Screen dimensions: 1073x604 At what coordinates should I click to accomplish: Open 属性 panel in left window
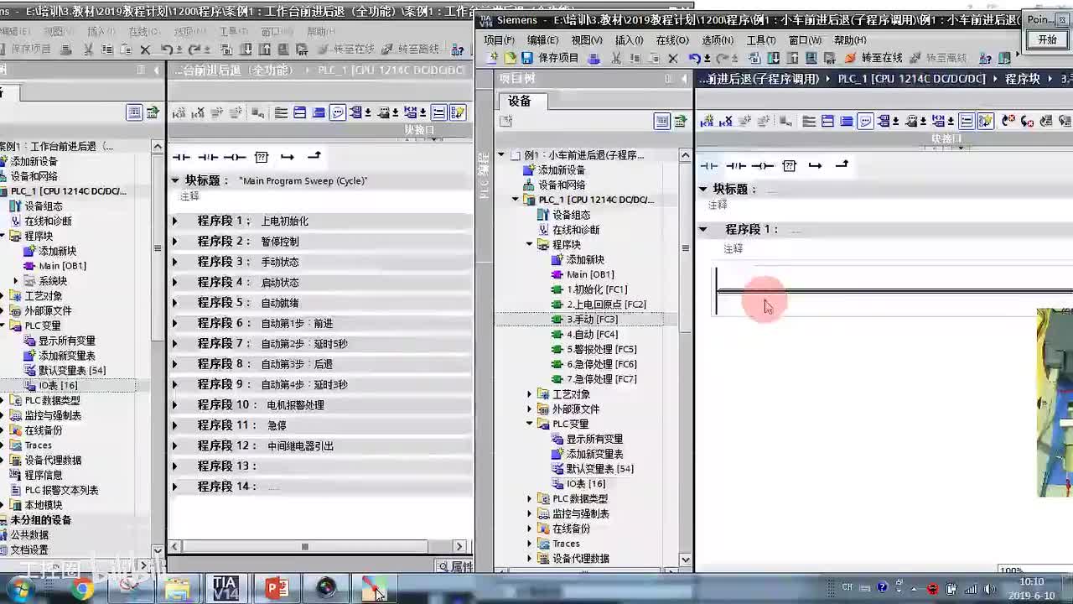tap(455, 567)
